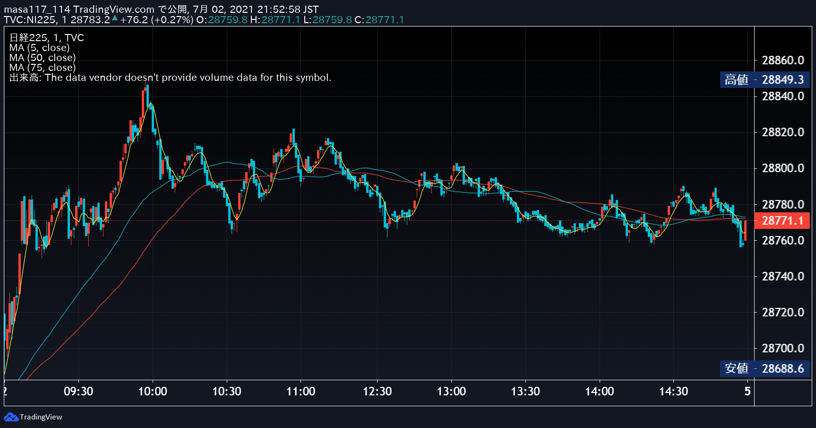Click the 13:00 time axis label
This screenshot has width=816, height=428.
click(x=451, y=392)
